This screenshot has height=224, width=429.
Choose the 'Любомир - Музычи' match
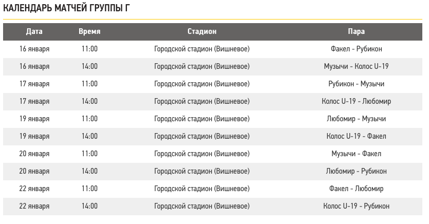tap(356, 119)
